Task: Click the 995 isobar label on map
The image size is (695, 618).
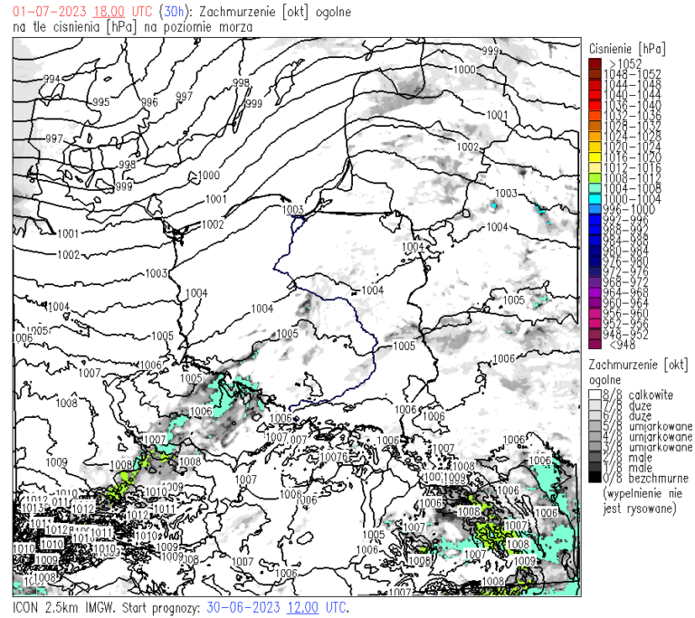Action: coord(101,102)
